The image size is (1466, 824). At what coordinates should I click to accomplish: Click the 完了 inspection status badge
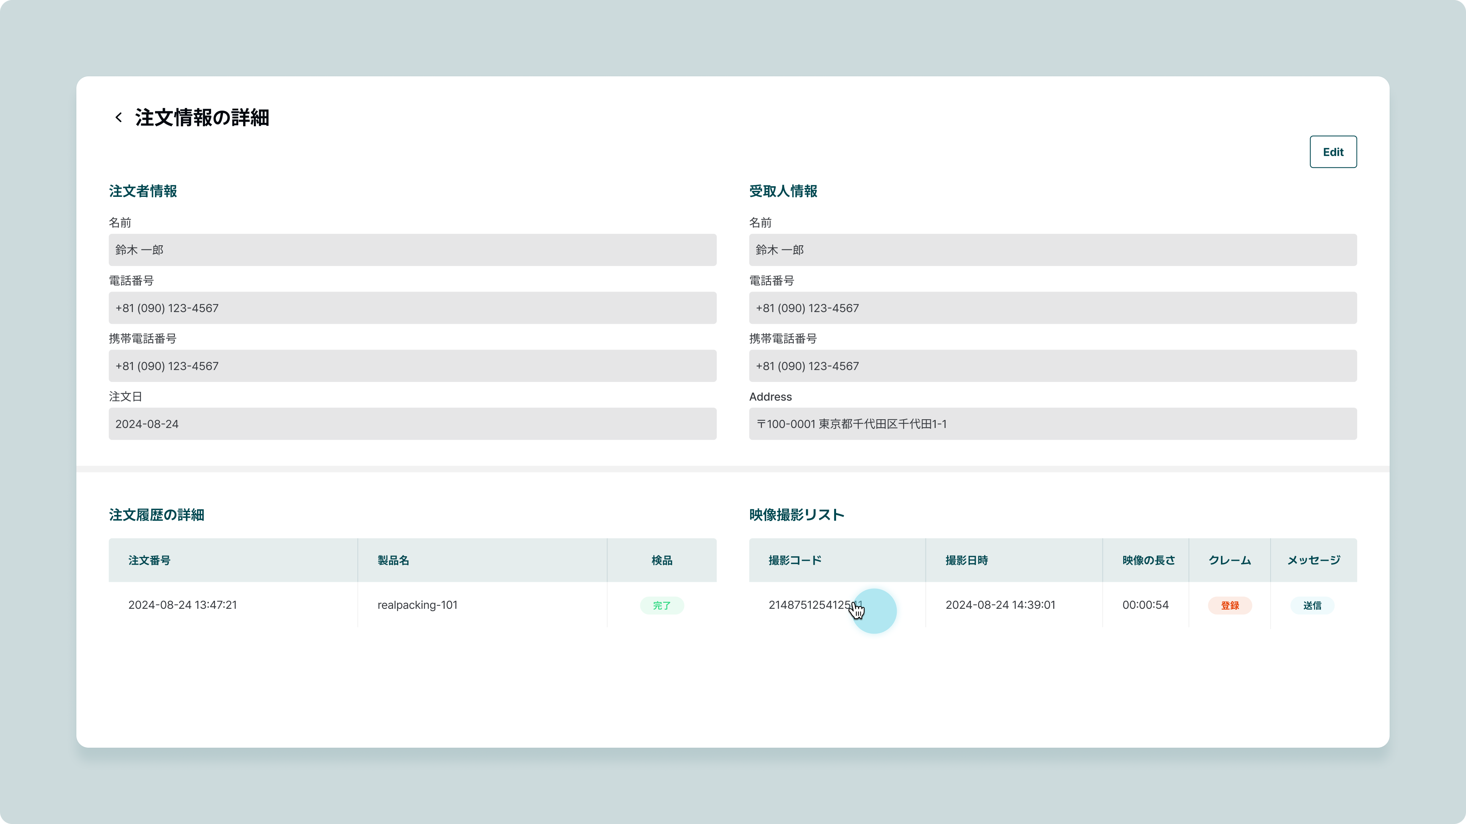tap(661, 605)
